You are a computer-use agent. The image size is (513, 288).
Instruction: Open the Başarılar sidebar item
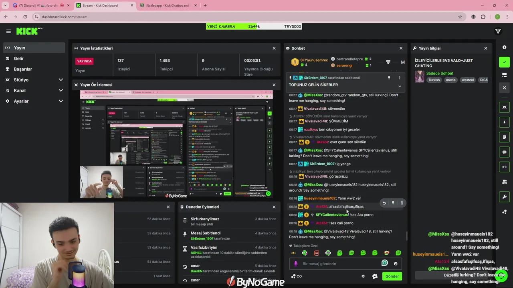tap(34, 69)
